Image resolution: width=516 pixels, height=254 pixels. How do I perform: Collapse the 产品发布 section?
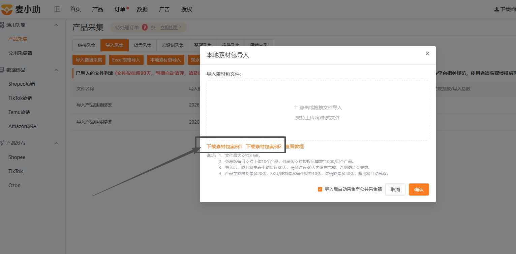tap(56, 143)
